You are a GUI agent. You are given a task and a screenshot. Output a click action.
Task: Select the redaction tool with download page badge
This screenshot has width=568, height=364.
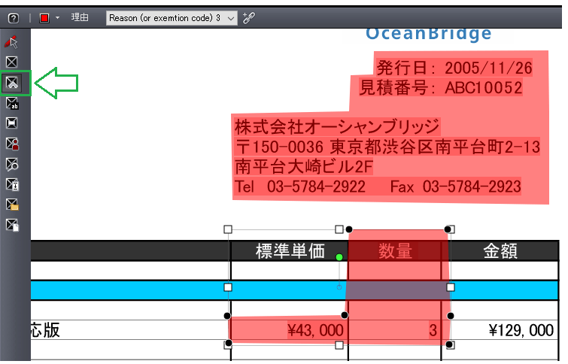12,185
